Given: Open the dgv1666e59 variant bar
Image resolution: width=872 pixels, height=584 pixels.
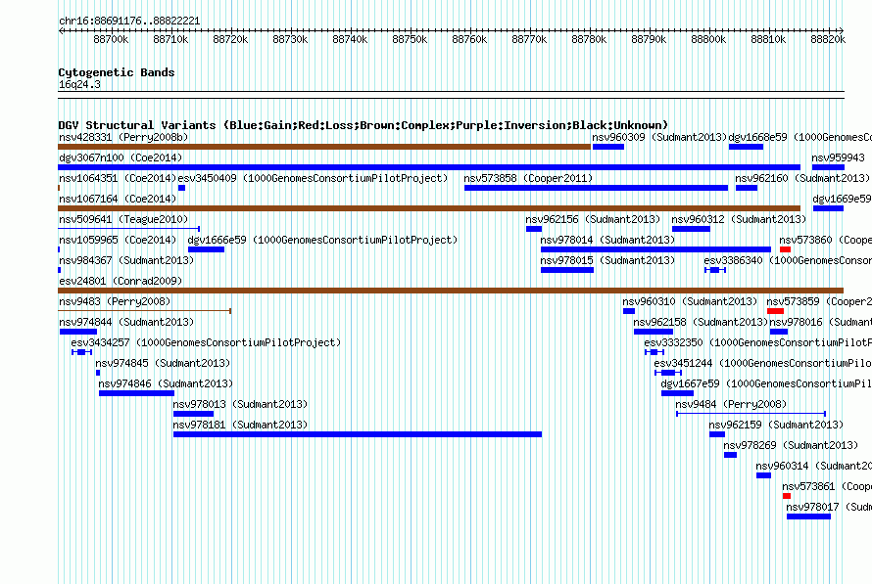Looking at the screenshot, I should (207, 249).
